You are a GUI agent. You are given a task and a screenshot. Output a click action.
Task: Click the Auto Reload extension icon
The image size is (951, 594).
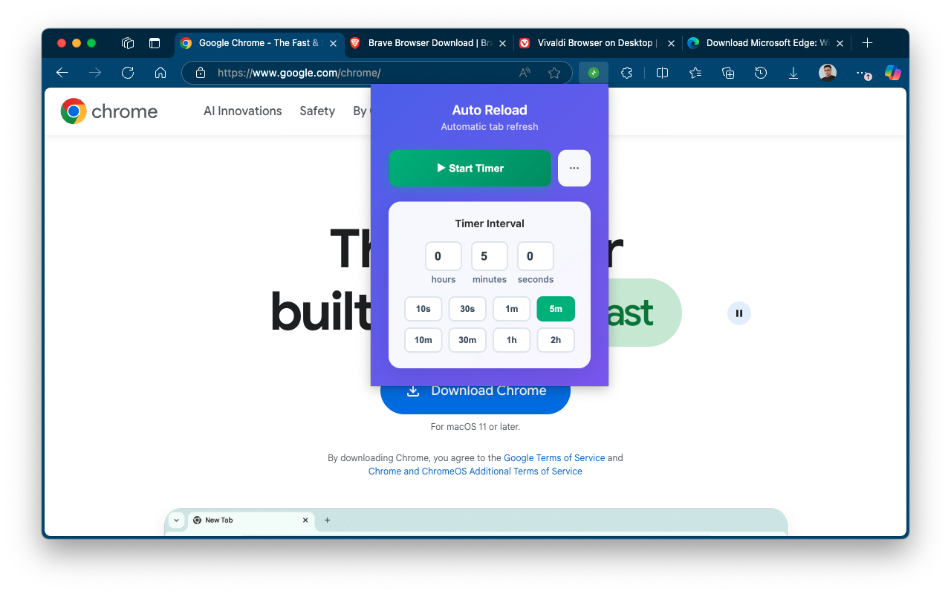(x=594, y=73)
